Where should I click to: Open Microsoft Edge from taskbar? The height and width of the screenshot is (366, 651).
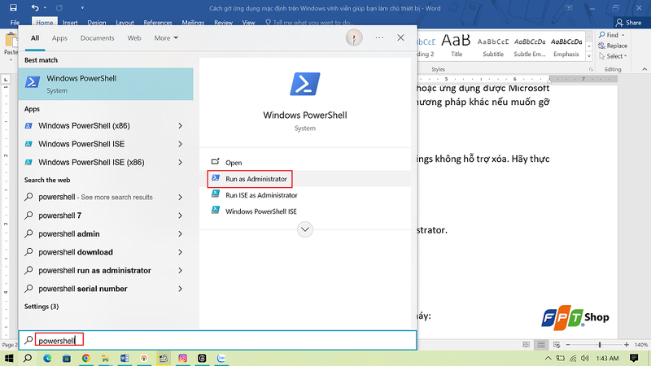coord(47,358)
